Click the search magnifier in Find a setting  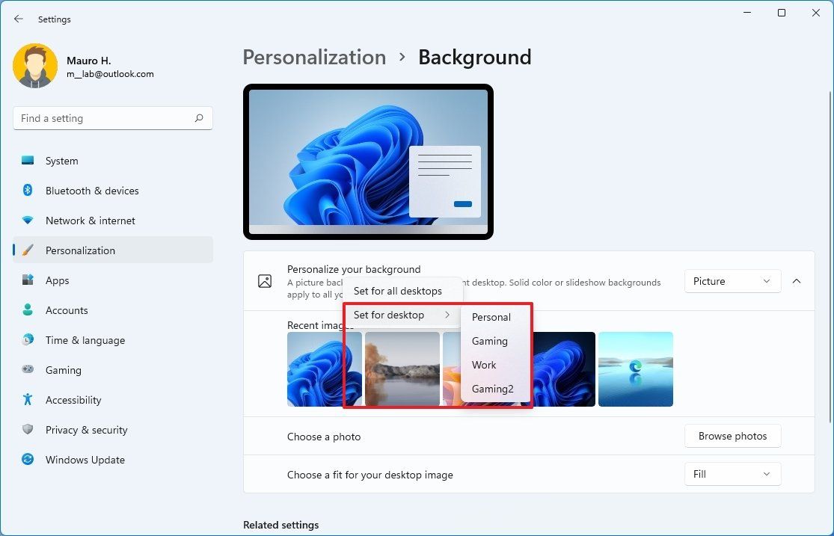(x=200, y=118)
